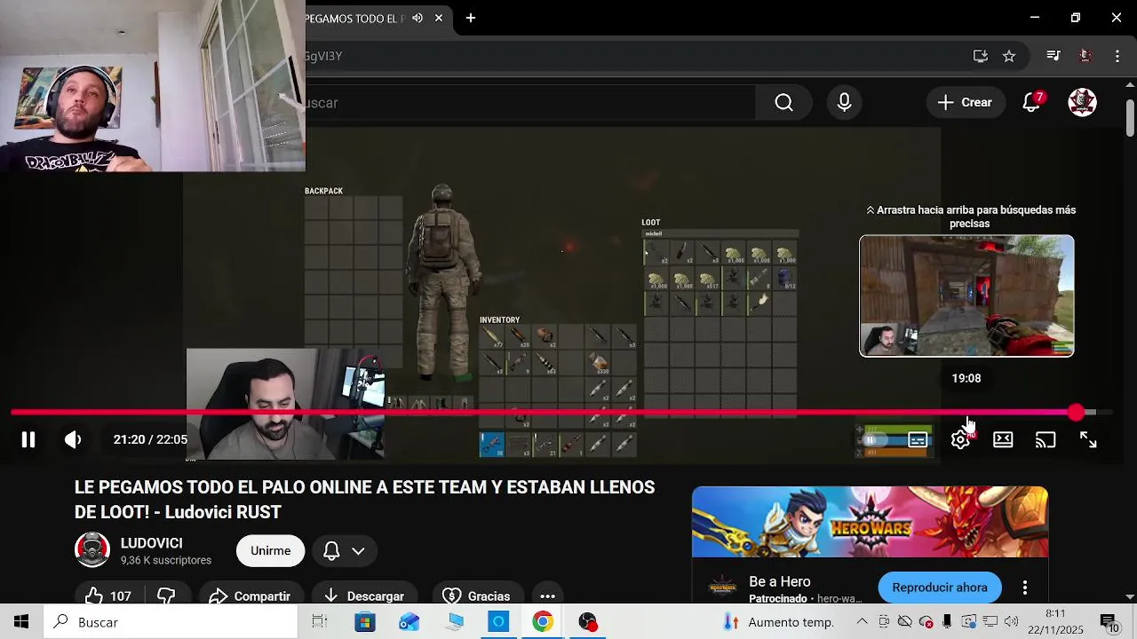Mute the video with the speaker icon
Image resolution: width=1137 pixels, height=639 pixels.
pos(73,439)
